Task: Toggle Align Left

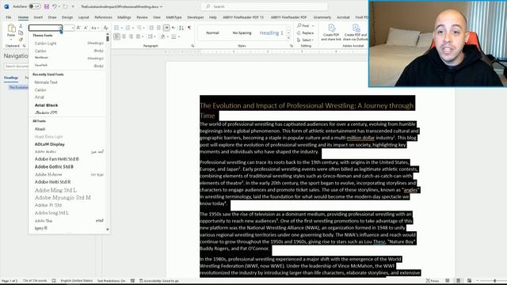Action: (x=116, y=36)
